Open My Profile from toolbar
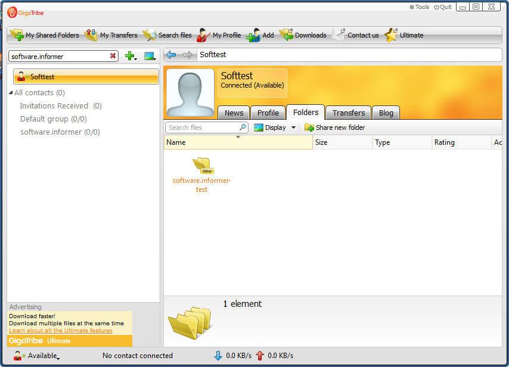 219,35
